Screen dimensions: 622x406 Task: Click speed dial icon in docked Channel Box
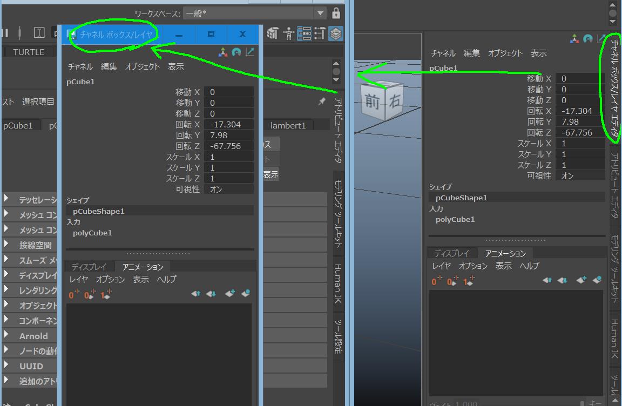tap(588, 38)
